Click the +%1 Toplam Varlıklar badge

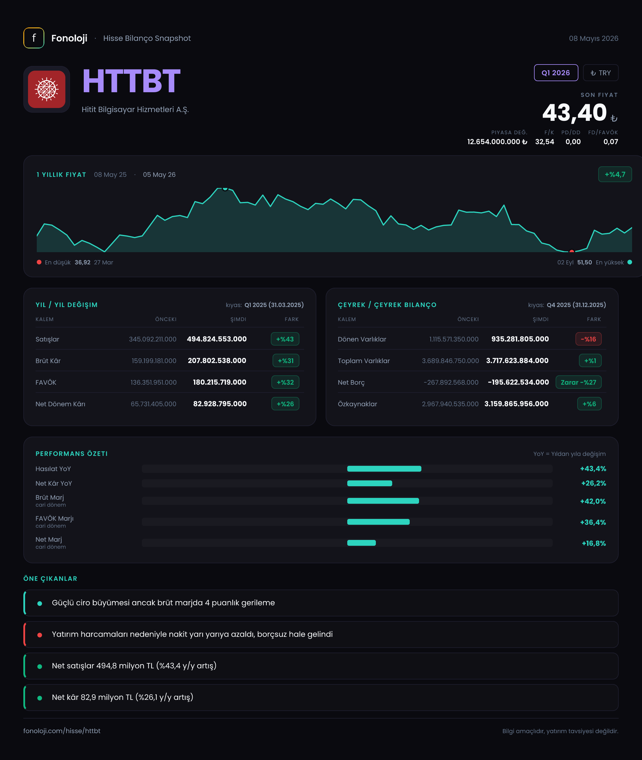[590, 360]
